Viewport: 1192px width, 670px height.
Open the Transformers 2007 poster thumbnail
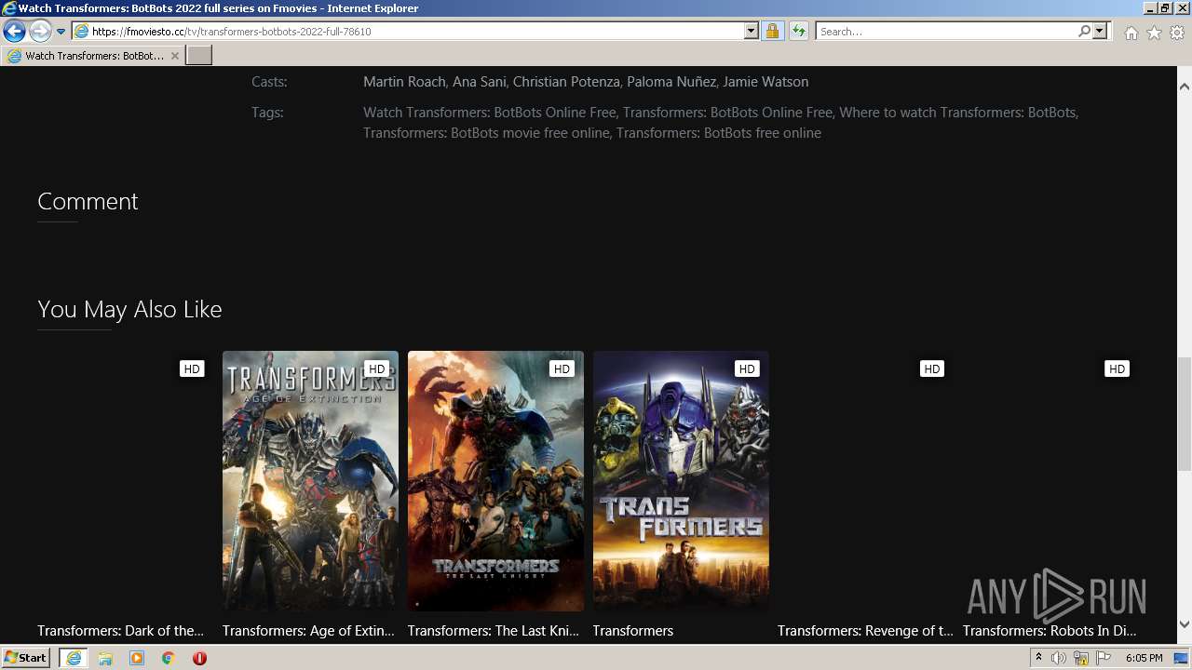point(681,481)
